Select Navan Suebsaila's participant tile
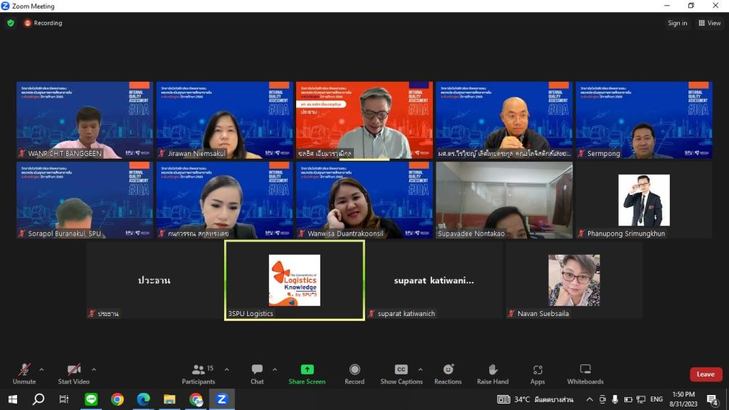 575,280
